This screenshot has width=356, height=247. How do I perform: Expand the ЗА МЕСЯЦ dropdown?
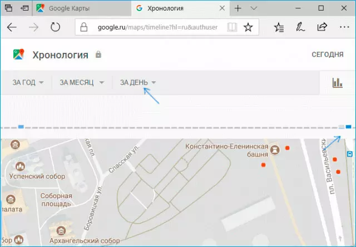pyautogui.click(x=82, y=83)
